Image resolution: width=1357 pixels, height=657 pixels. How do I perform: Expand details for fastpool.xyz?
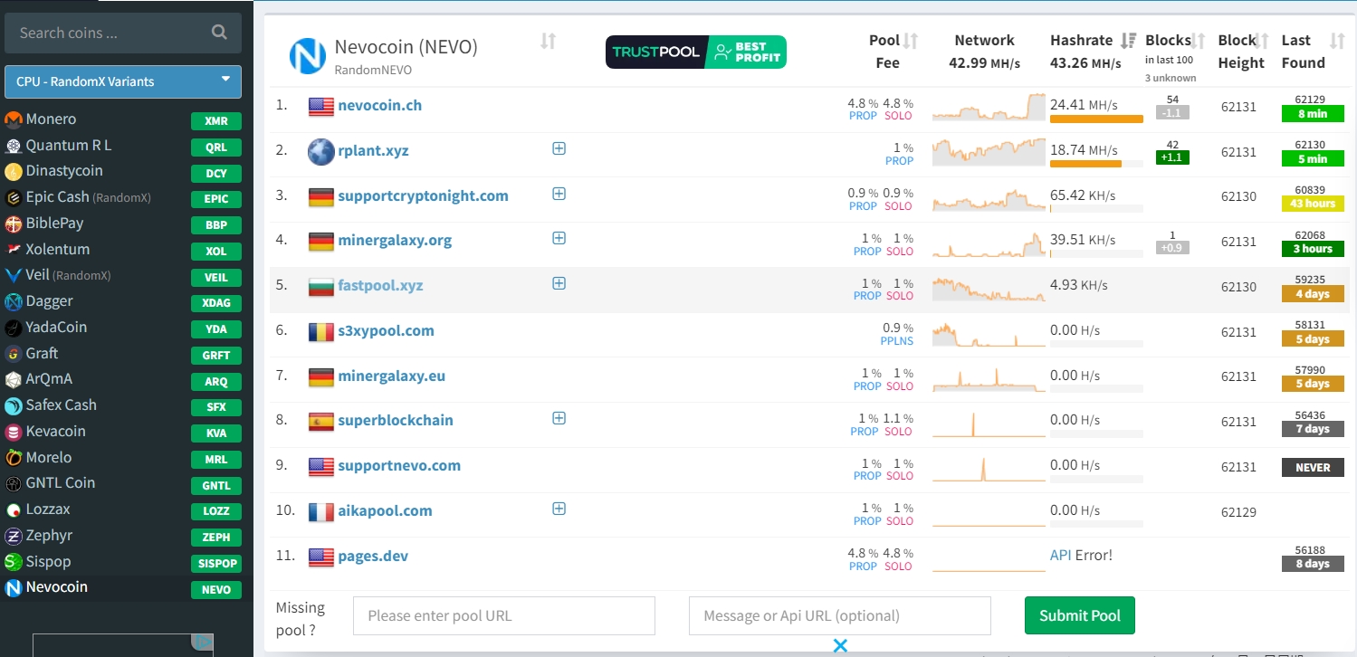point(559,283)
